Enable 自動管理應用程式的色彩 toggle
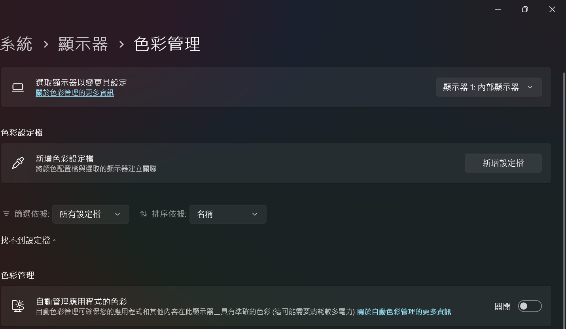566x329 pixels. [530, 306]
